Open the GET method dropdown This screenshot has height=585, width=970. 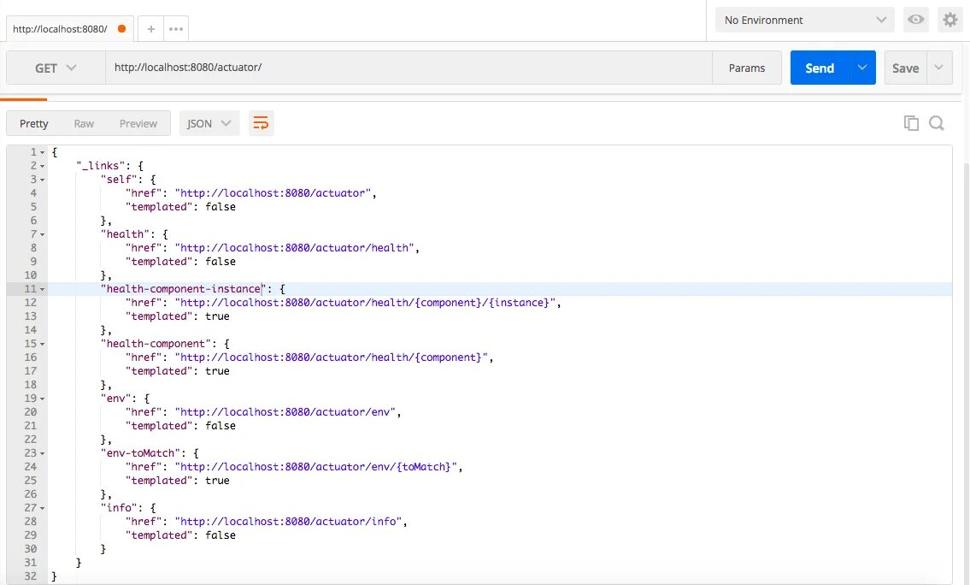coord(56,68)
